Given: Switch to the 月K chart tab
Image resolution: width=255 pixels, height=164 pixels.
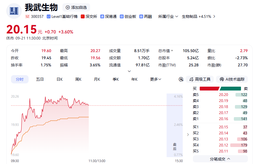Looking at the screenshot, I should 97,79.
